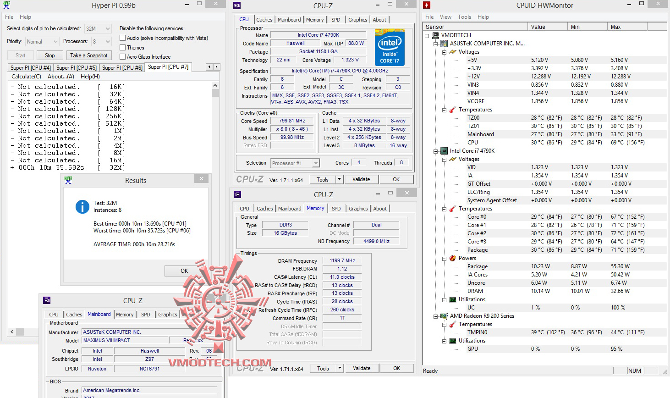Click the Intel inside Core i7 logo
Screen dimensions: 670x398
tap(390, 48)
